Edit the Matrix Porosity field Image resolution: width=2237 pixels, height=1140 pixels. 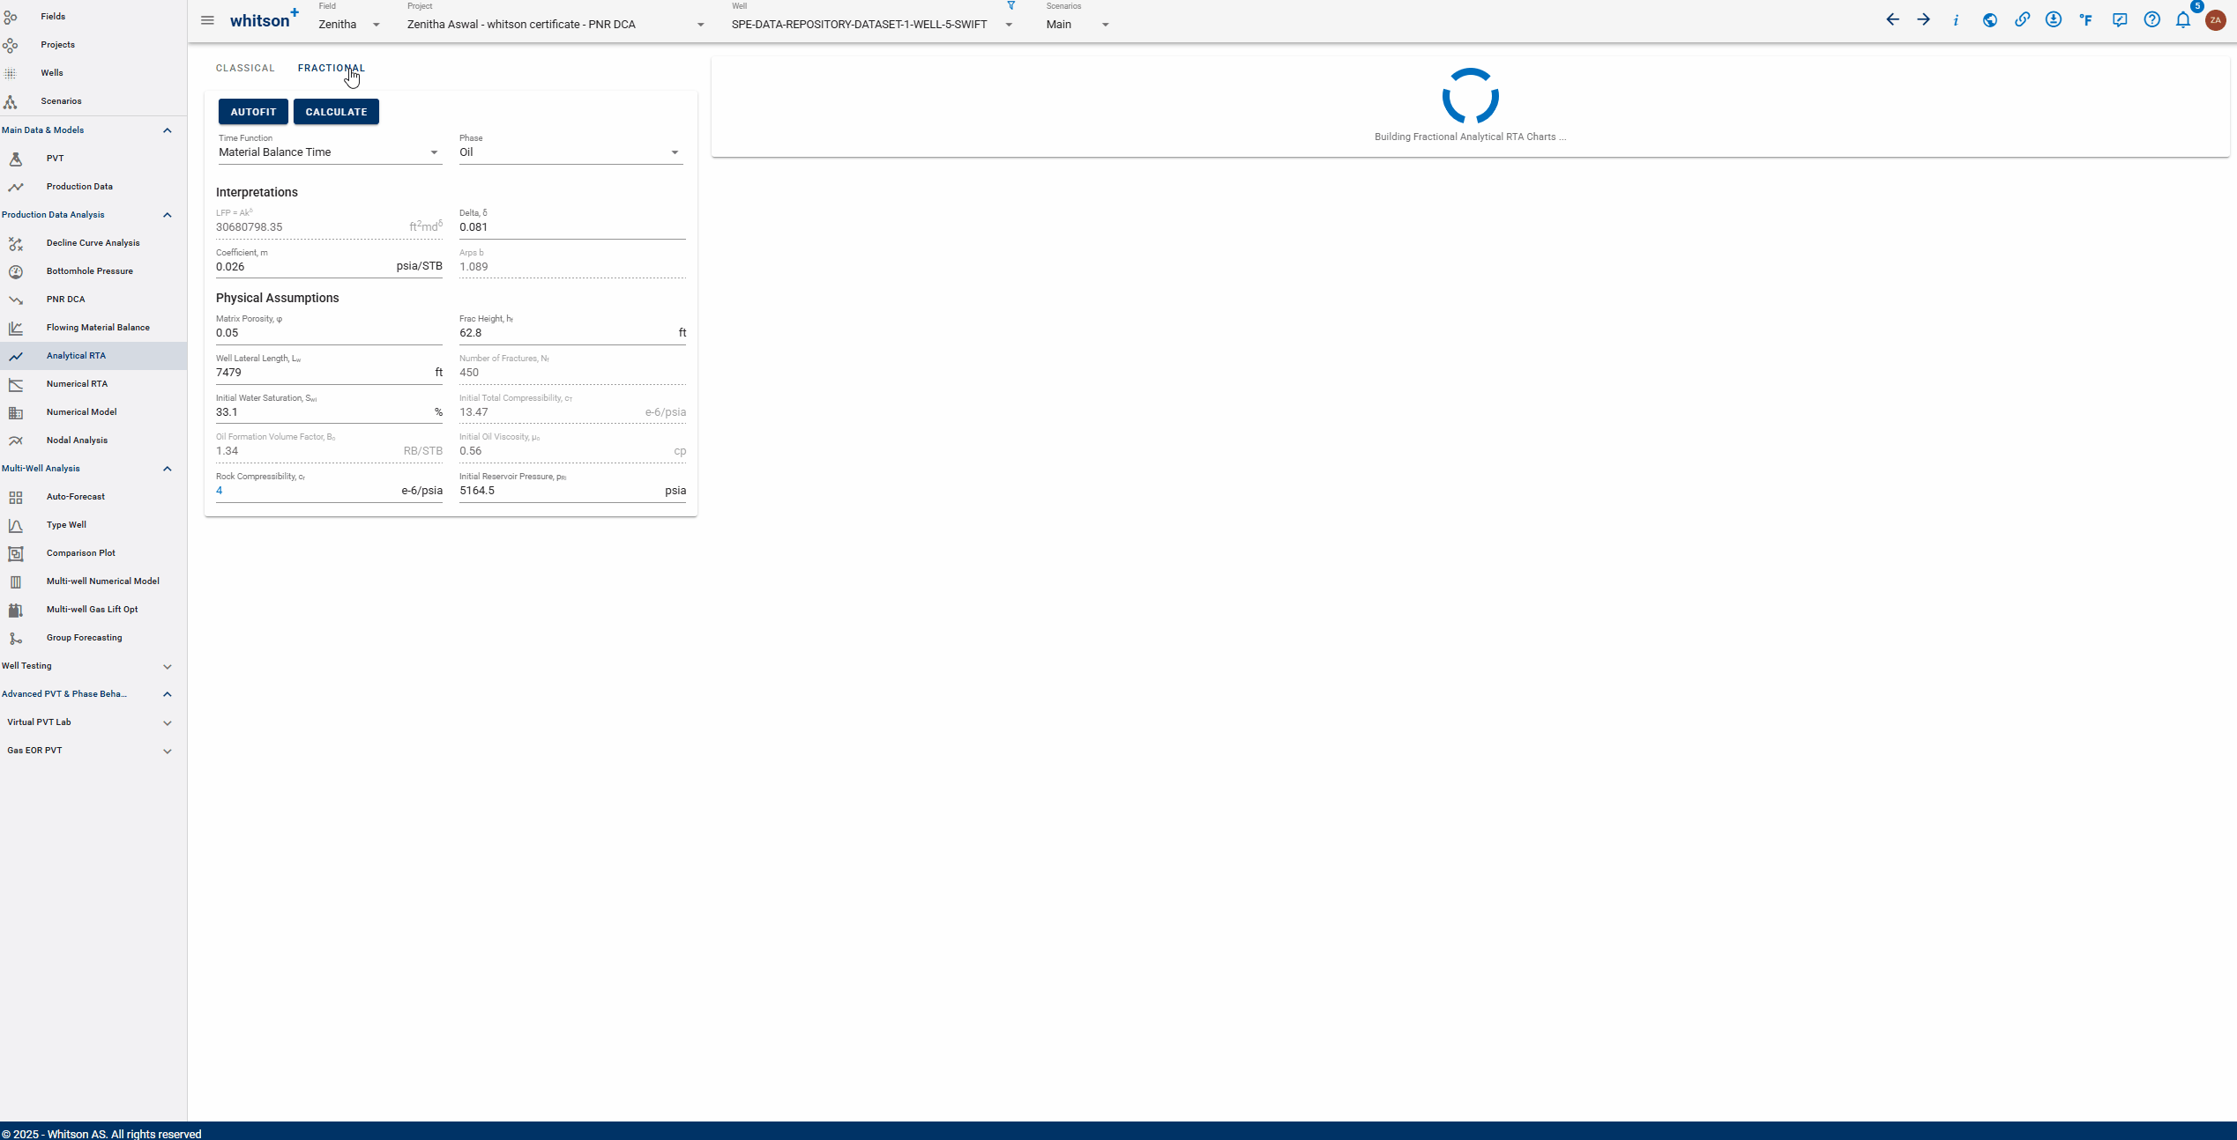click(x=329, y=333)
